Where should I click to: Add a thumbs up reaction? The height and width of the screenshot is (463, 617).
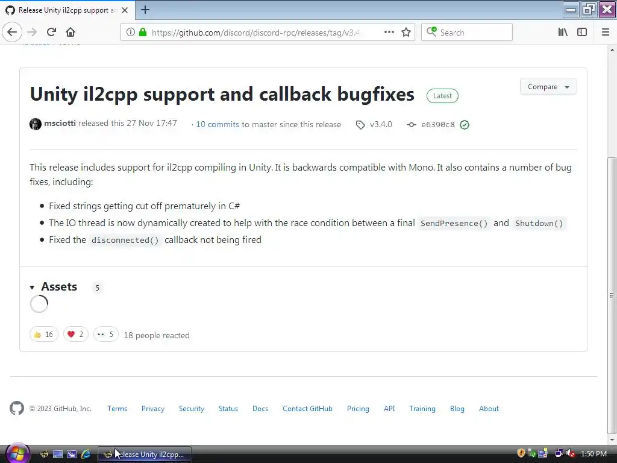click(43, 334)
